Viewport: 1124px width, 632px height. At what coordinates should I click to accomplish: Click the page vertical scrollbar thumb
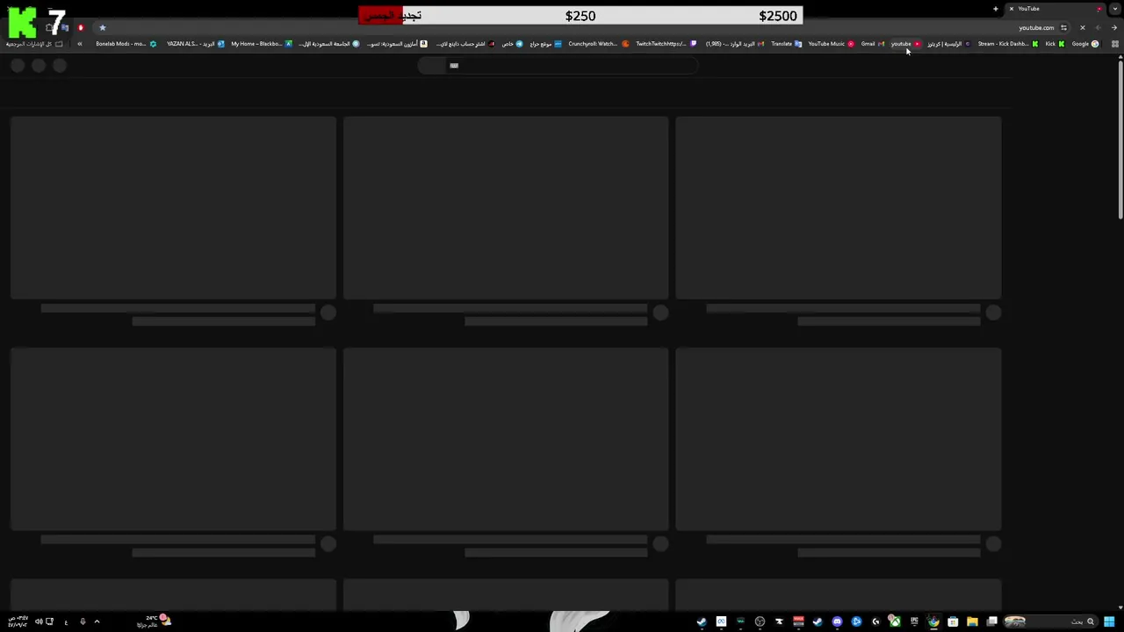pos(1120,140)
